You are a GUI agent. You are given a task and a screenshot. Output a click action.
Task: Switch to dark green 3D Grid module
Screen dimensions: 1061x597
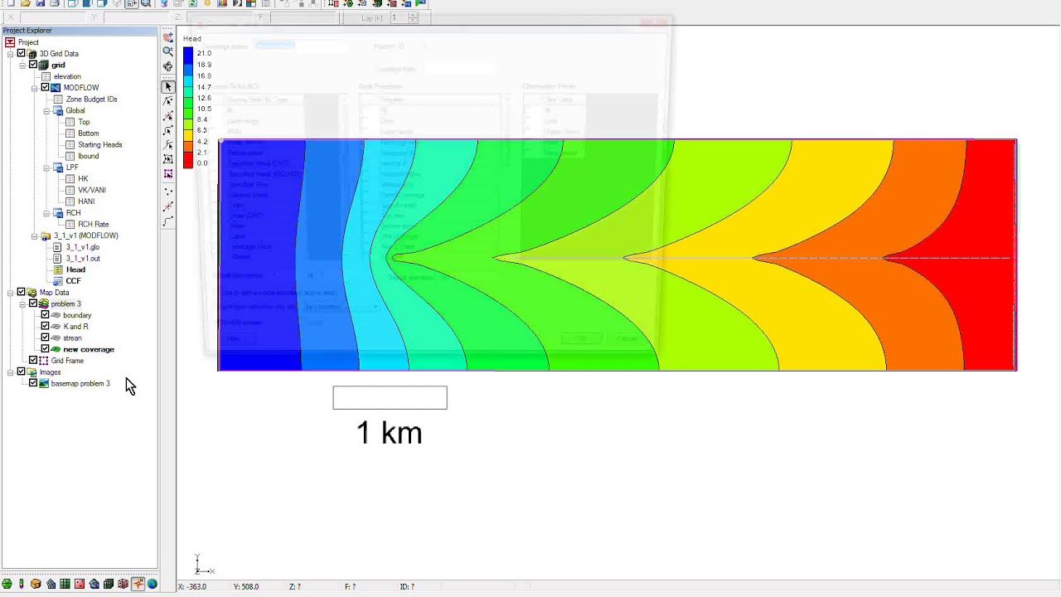109,585
